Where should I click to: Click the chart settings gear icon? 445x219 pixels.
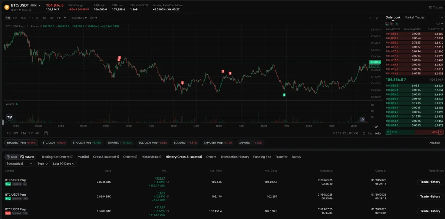pos(376,126)
